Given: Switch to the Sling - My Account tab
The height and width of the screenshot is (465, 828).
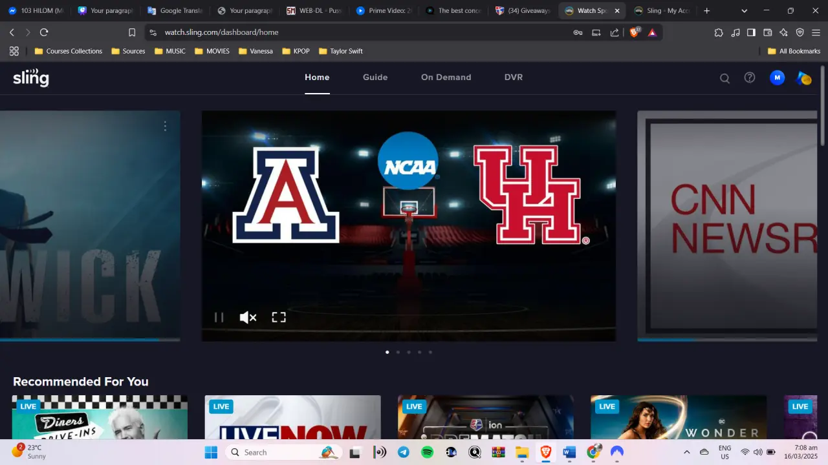Looking at the screenshot, I should [x=662, y=11].
